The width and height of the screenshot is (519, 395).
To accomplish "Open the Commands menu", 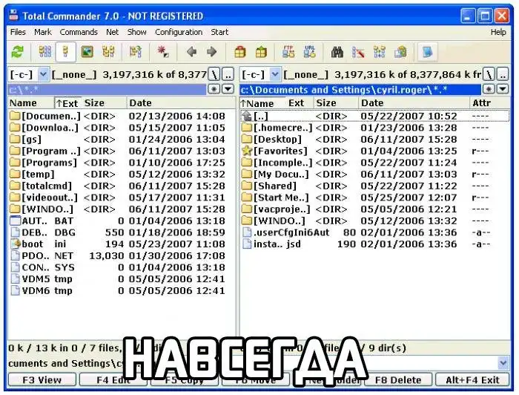I will (x=79, y=32).
